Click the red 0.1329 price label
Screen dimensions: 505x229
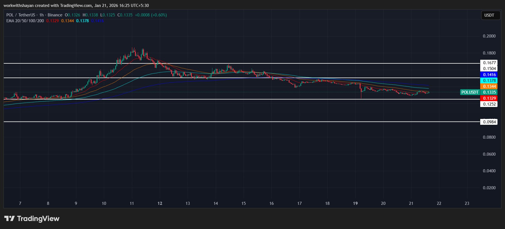(x=489, y=98)
